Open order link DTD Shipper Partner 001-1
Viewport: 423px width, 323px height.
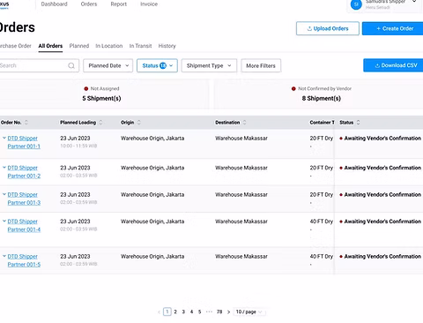[24, 142]
